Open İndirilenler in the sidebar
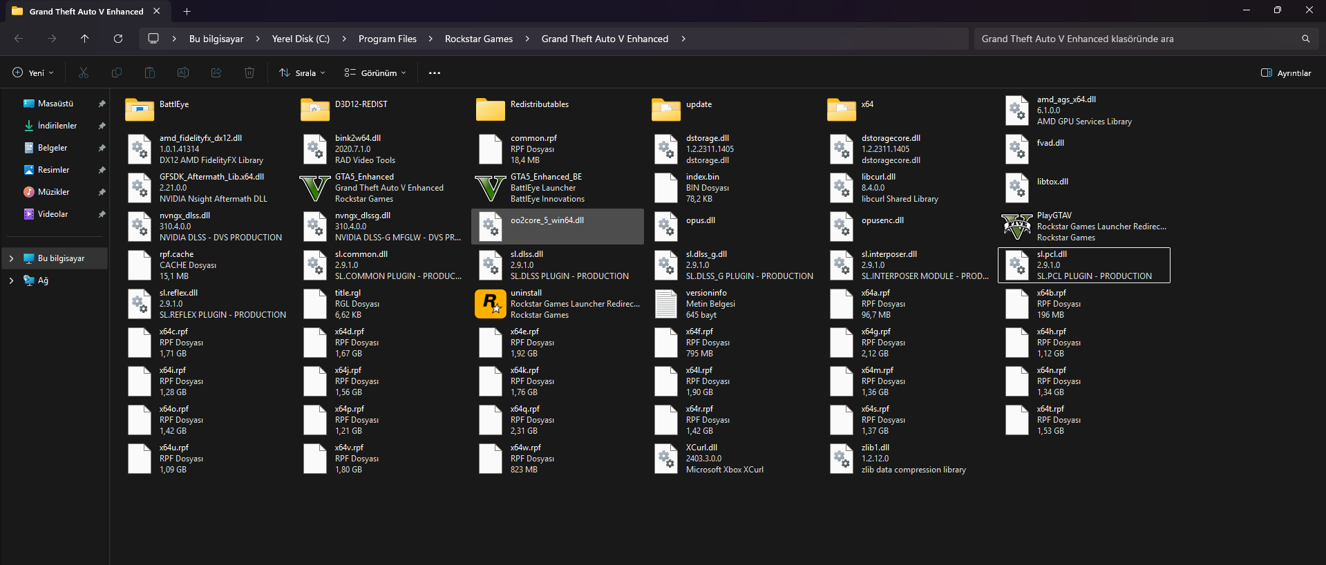Viewport: 1326px width, 565px height. click(56, 126)
